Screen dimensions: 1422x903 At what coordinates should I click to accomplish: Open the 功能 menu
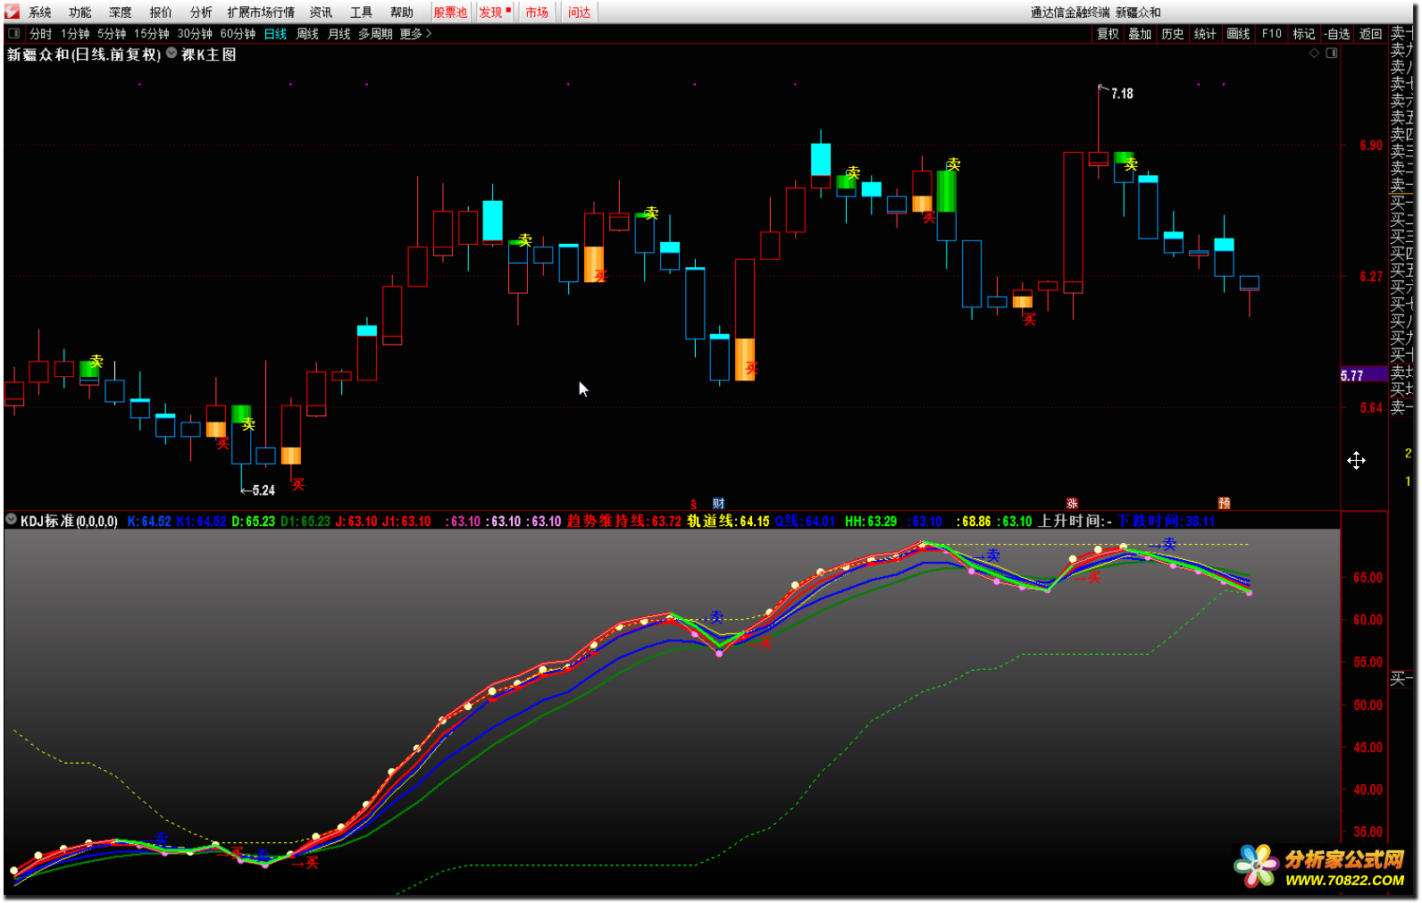point(80,13)
